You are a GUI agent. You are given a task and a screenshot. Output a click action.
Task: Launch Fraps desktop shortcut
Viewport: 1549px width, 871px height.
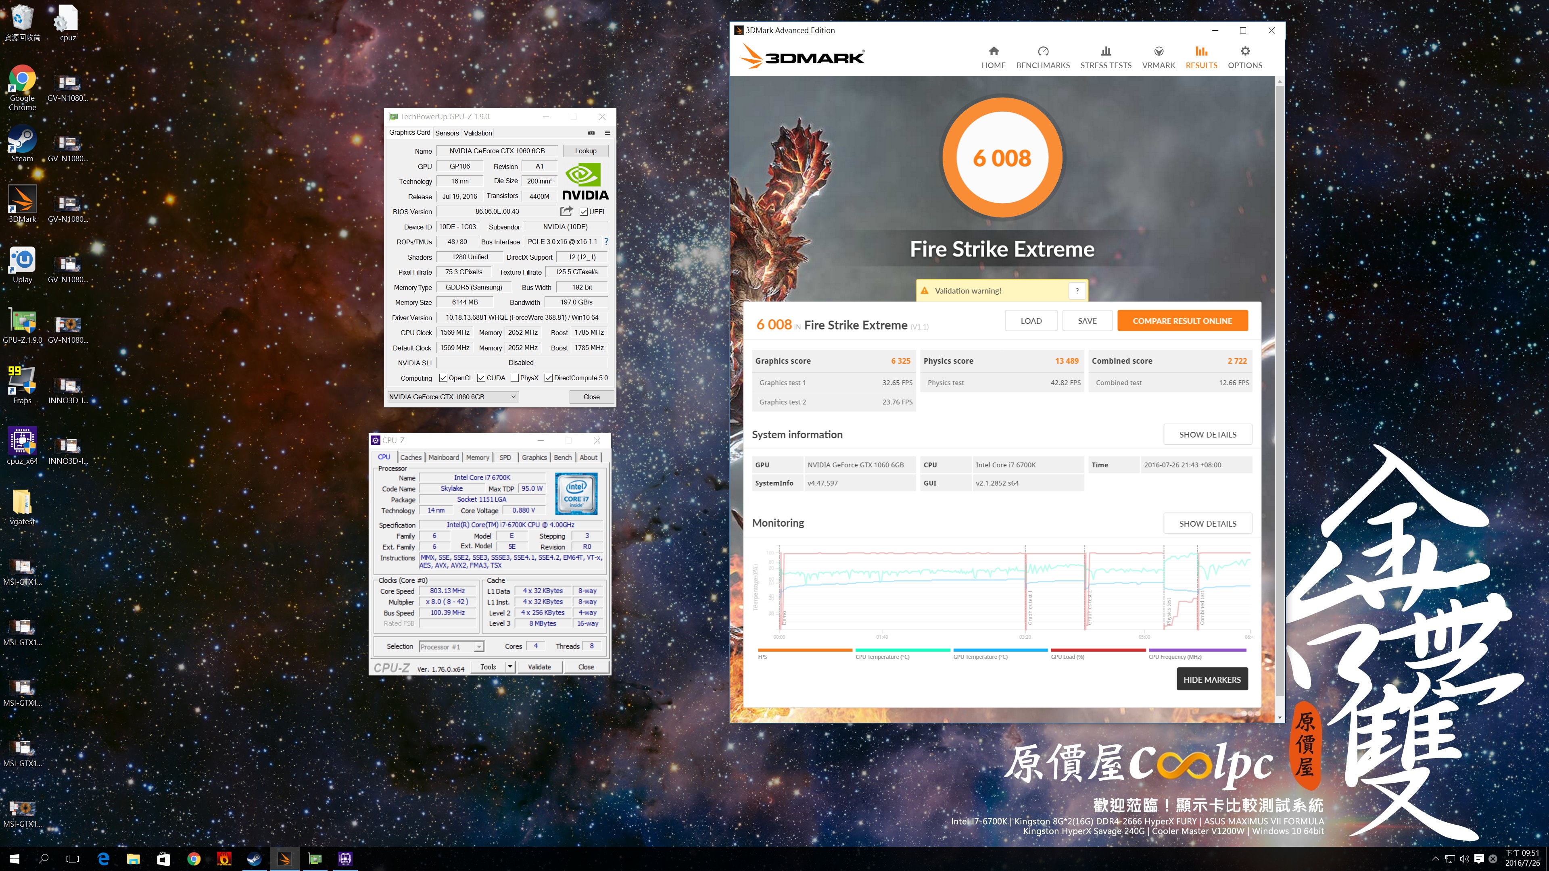coord(22,385)
